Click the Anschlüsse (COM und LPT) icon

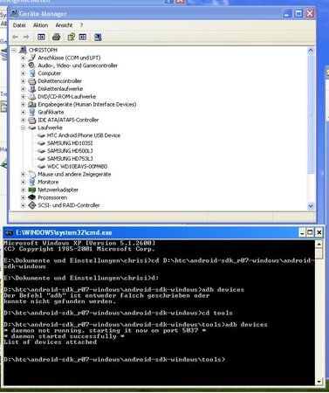coord(32,58)
